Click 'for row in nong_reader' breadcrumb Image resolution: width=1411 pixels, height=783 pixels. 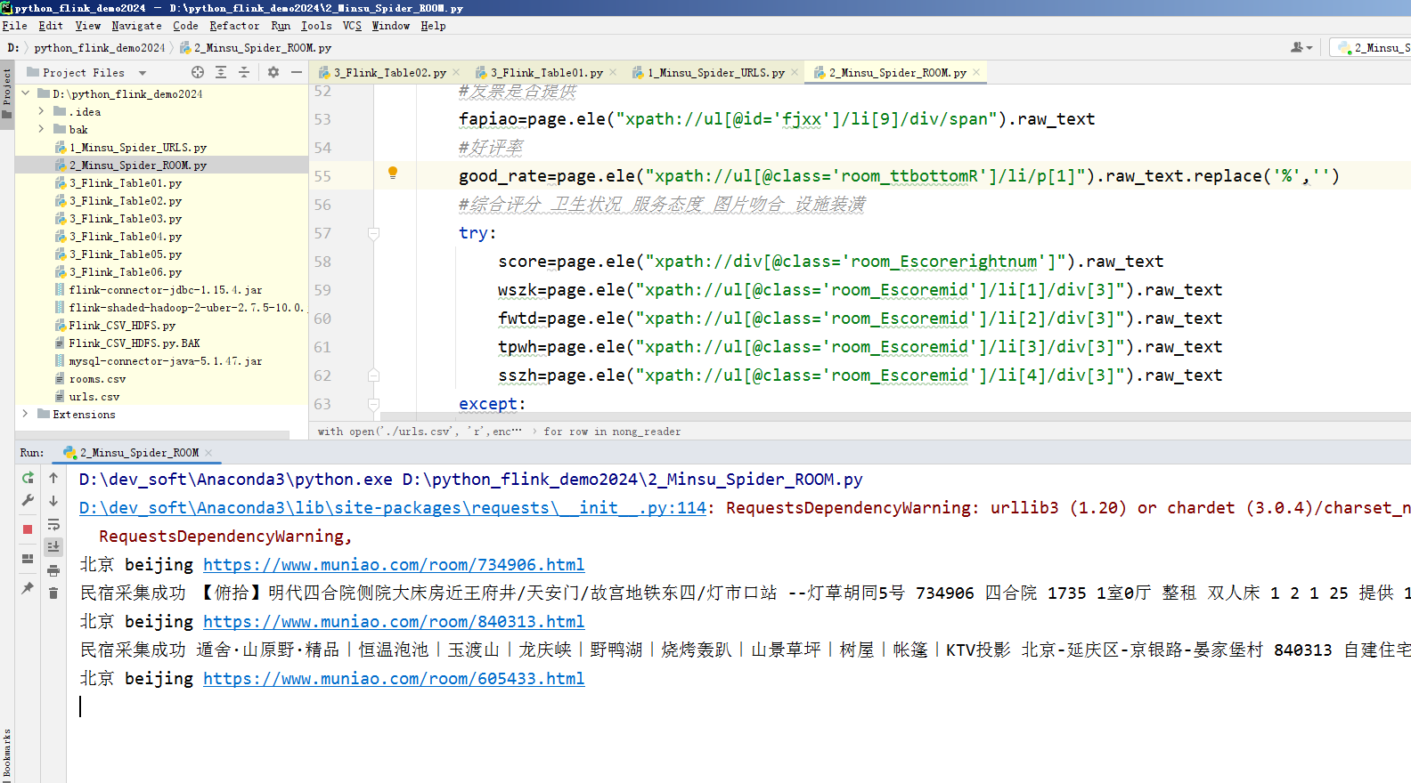pos(612,432)
